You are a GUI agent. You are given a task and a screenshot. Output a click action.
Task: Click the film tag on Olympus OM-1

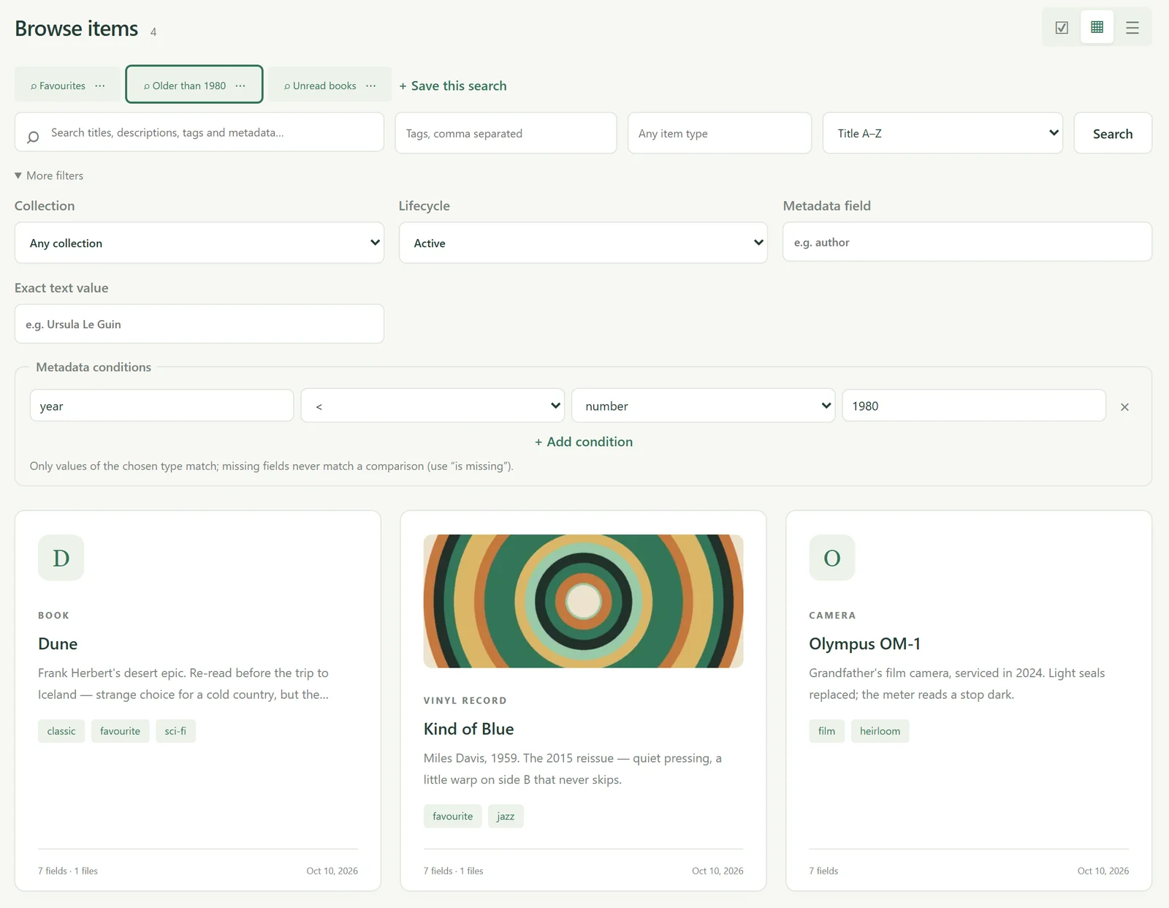click(826, 731)
